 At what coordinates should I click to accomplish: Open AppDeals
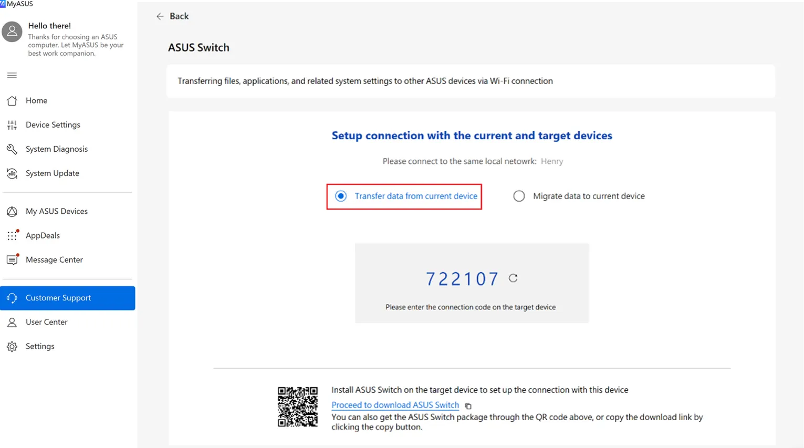tap(43, 235)
